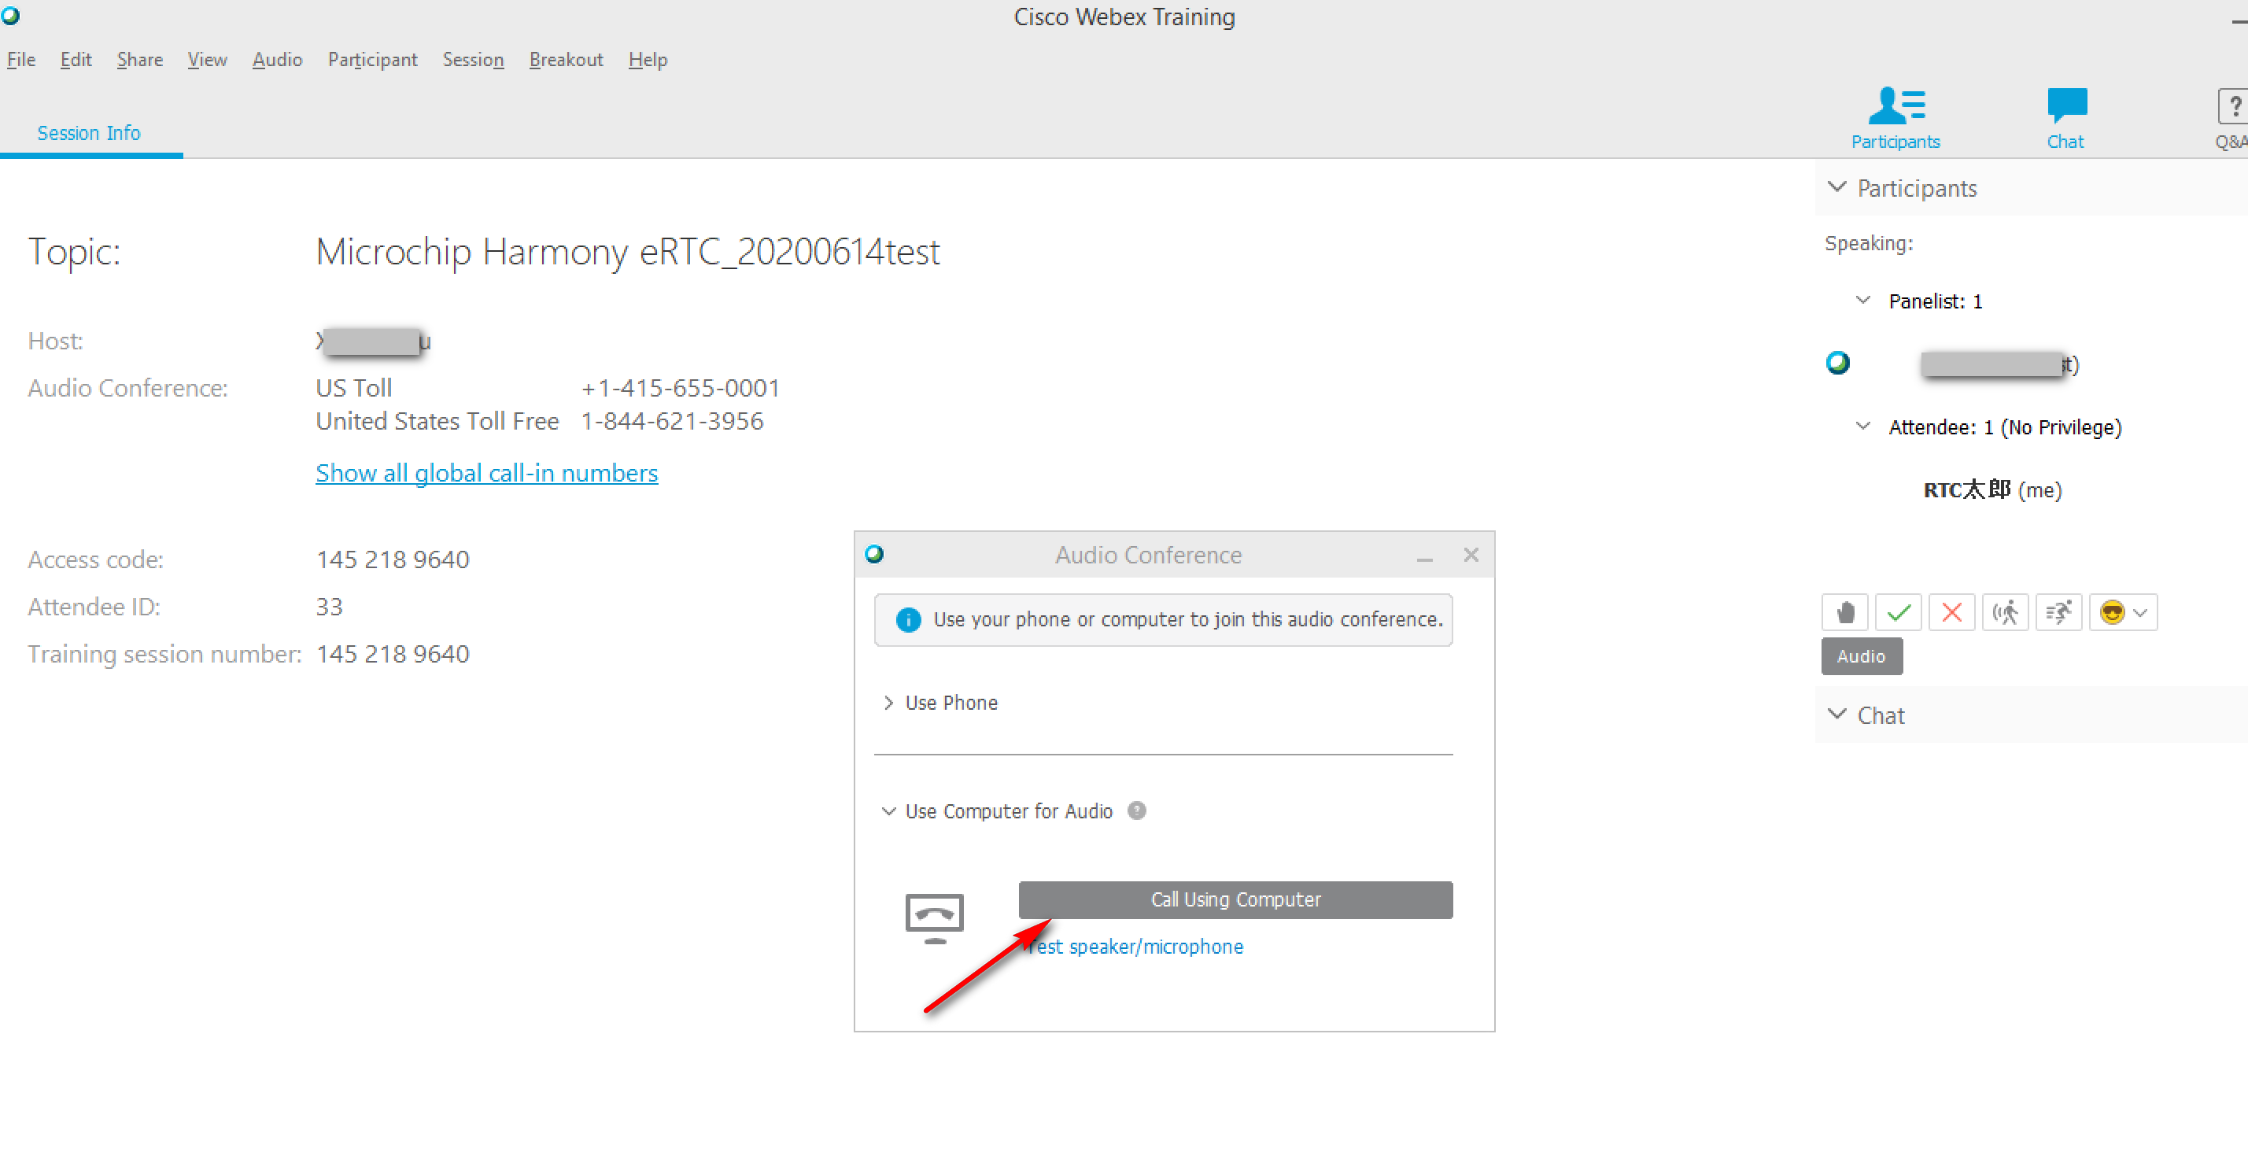Click Show all global call-in numbers link

[x=486, y=473]
